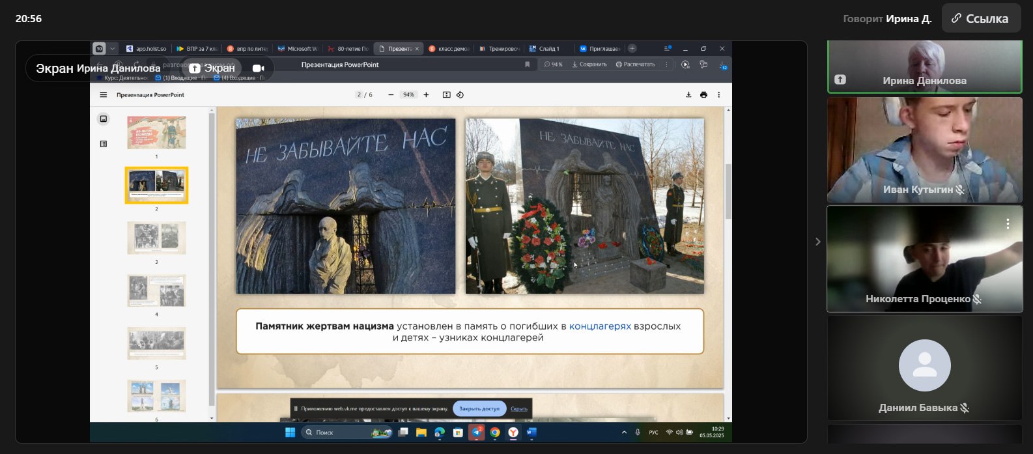
Task: Rotate the document with the rotate icon
Action: tap(460, 95)
